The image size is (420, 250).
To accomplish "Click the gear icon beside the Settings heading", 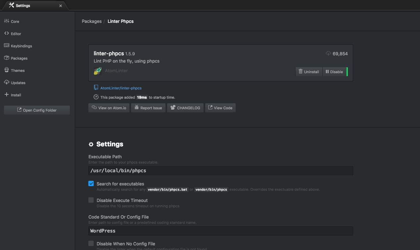I will click(91, 144).
